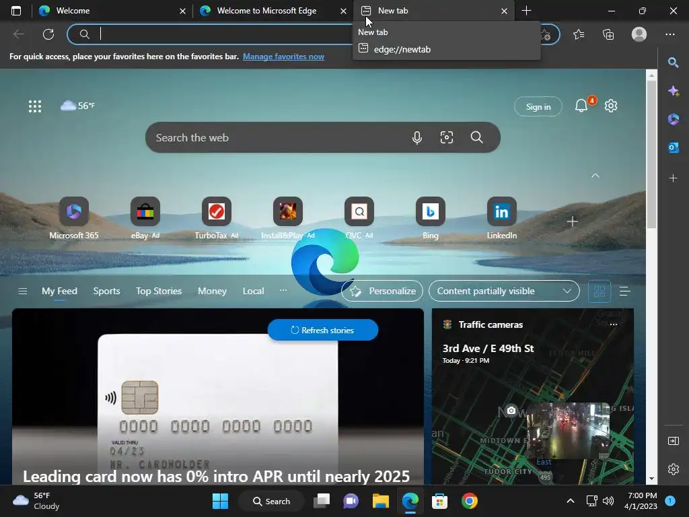Viewport: 689px width, 517px height.
Task: Open the feed hamburger menu
Action: point(23,291)
